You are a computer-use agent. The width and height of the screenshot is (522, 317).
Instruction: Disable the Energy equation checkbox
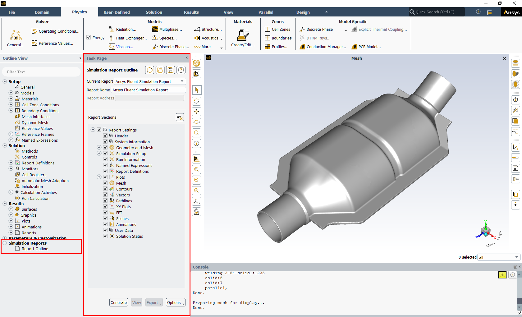[x=89, y=37]
